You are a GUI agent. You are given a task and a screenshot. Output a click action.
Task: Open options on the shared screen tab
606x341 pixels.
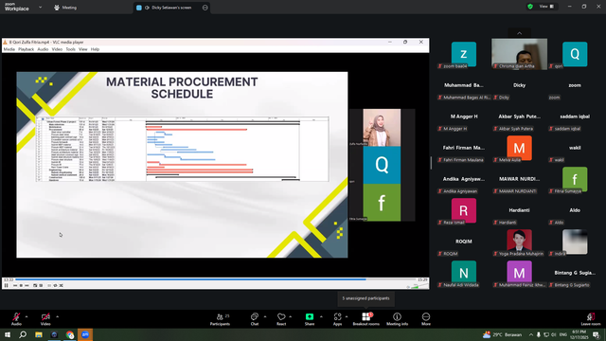[x=205, y=8]
